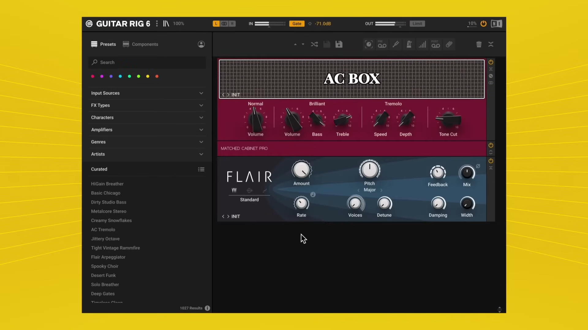Select next AC Box INIT preset arrow
The image size is (588, 330).
[228, 95]
